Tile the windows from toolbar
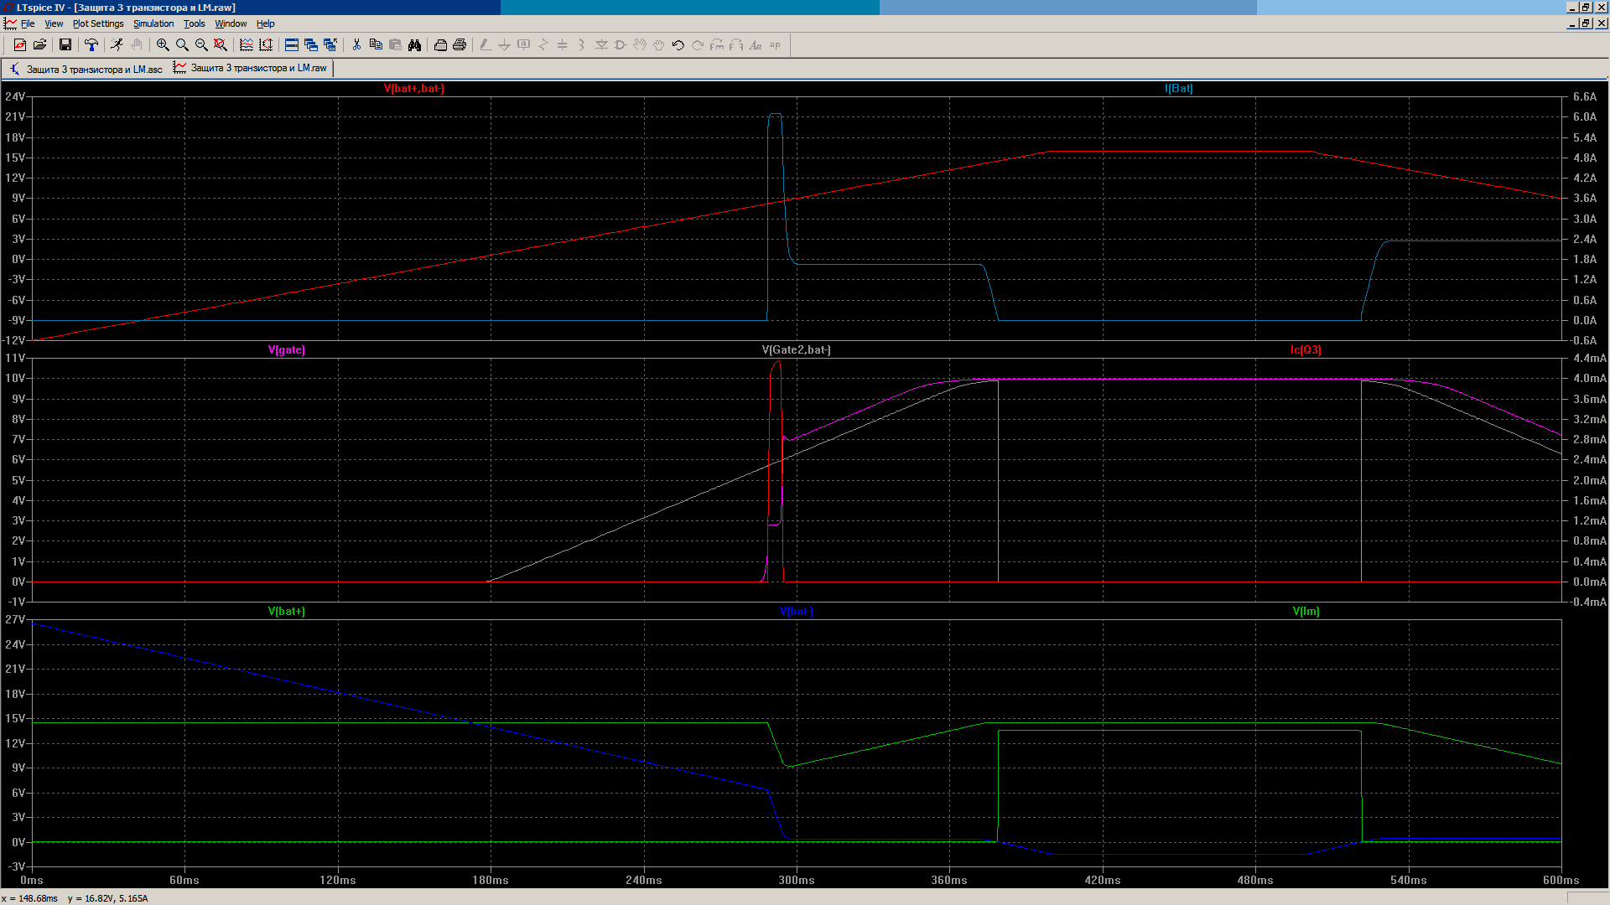This screenshot has height=905, width=1610. click(x=292, y=45)
